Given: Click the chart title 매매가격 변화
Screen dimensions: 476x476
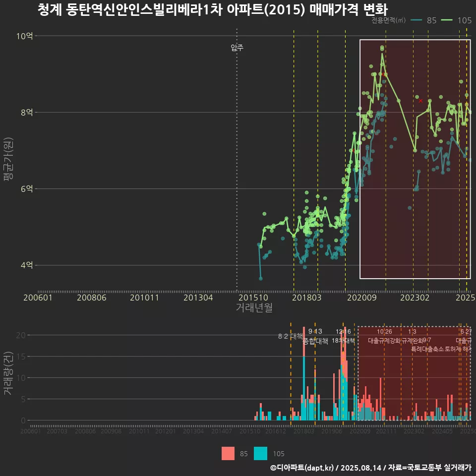Looking at the screenshot, I should click(349, 10).
